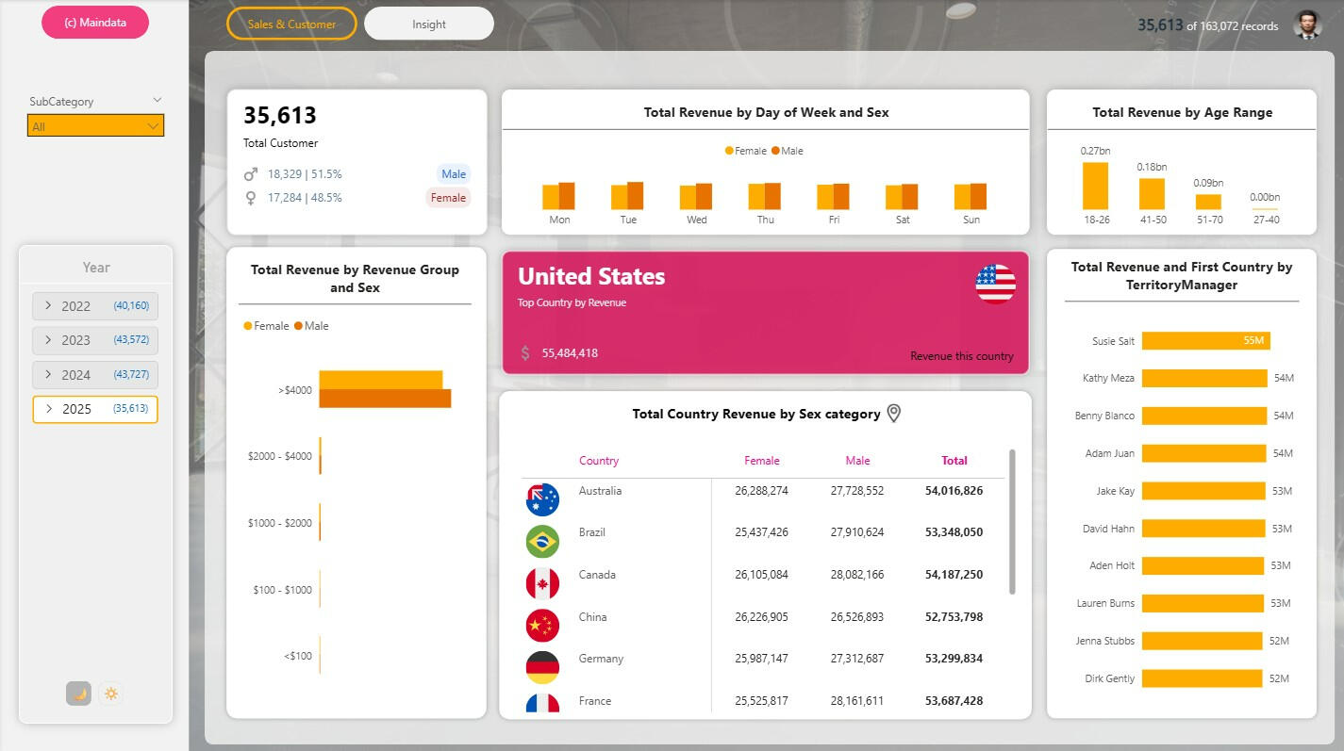The image size is (1344, 751).
Task: Click the light mode sun icon
Action: (111, 694)
